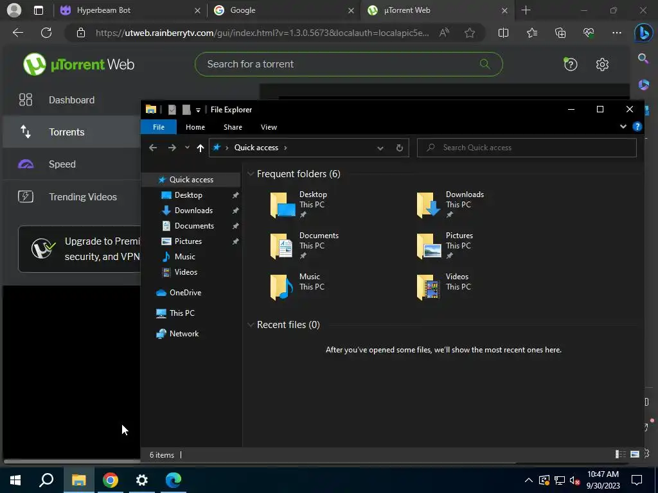Switch to the Hyperbeam Bot tab
658x493 pixels.
pos(130,10)
